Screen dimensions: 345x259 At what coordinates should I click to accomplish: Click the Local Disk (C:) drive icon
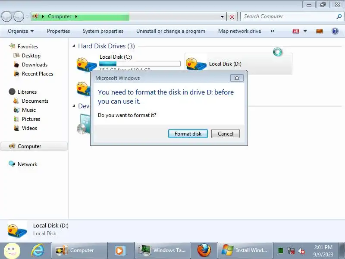point(87,64)
